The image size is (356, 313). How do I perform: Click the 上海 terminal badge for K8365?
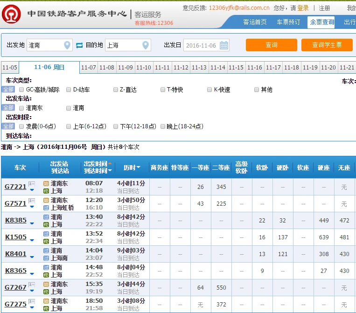[46, 275]
